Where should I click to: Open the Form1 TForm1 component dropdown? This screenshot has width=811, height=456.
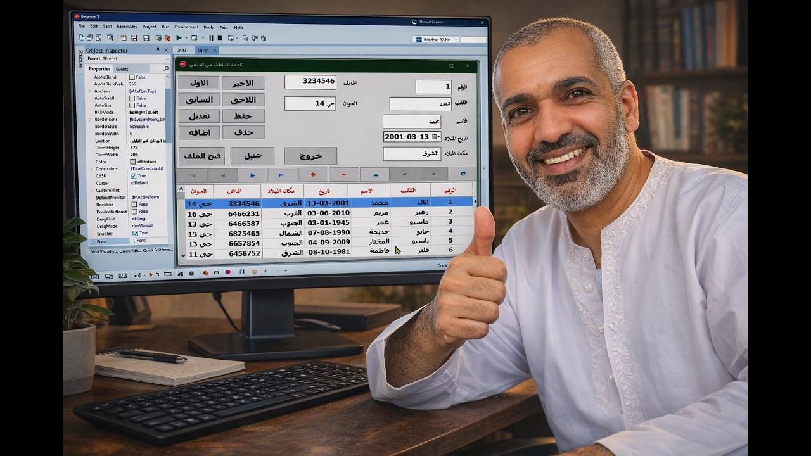(x=167, y=58)
